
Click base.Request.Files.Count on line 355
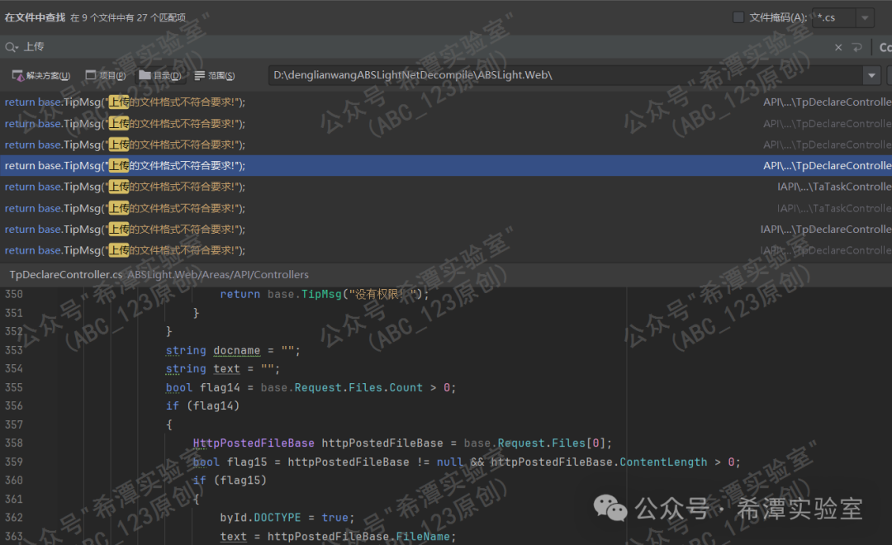click(x=341, y=387)
